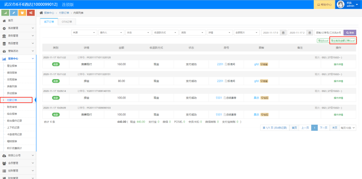Screen dimensions: 362x179
Task: Open the start date calendar icon
Action: click(283, 33)
